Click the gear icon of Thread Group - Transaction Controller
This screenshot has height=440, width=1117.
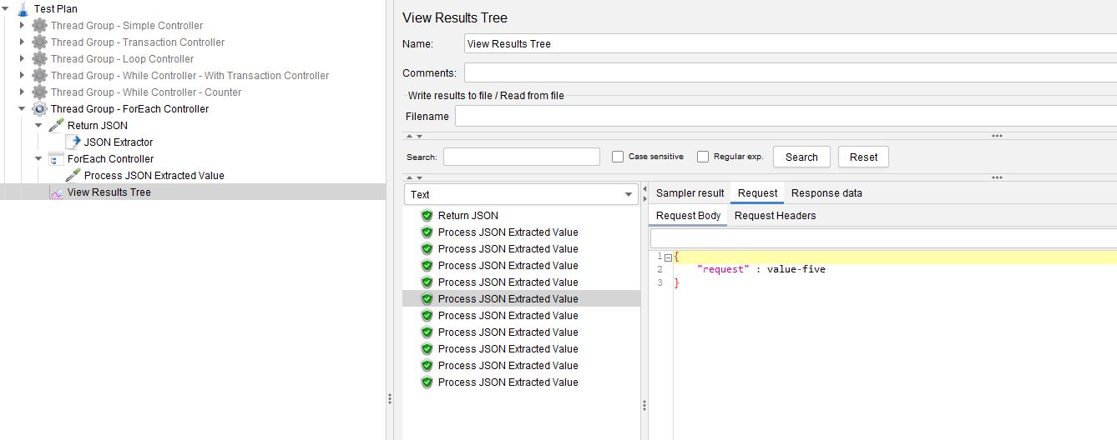[39, 42]
